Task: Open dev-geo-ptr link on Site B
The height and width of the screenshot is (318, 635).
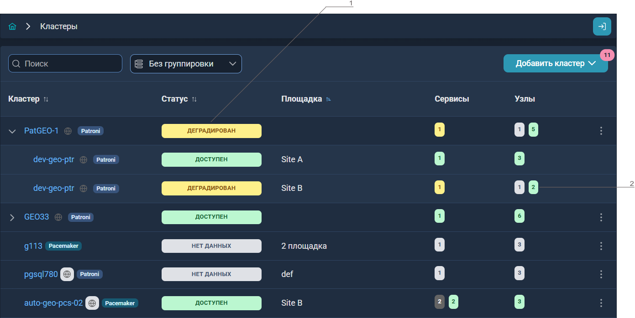Action: [54, 188]
